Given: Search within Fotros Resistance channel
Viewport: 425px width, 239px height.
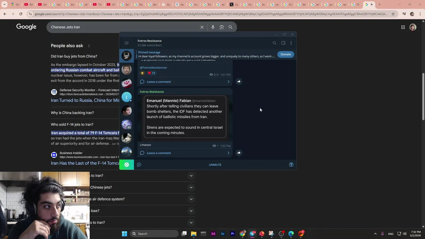Looking at the screenshot, I should 274,43.
